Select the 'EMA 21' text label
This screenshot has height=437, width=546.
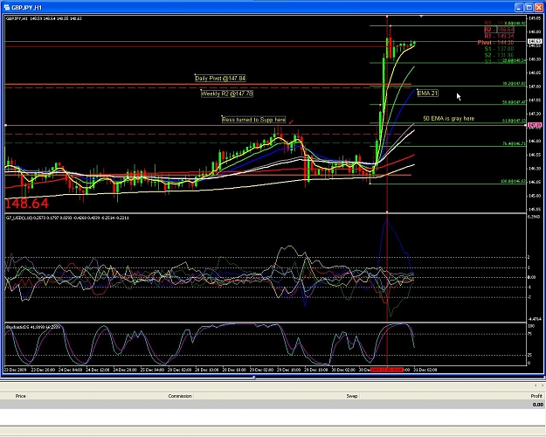tap(427, 93)
